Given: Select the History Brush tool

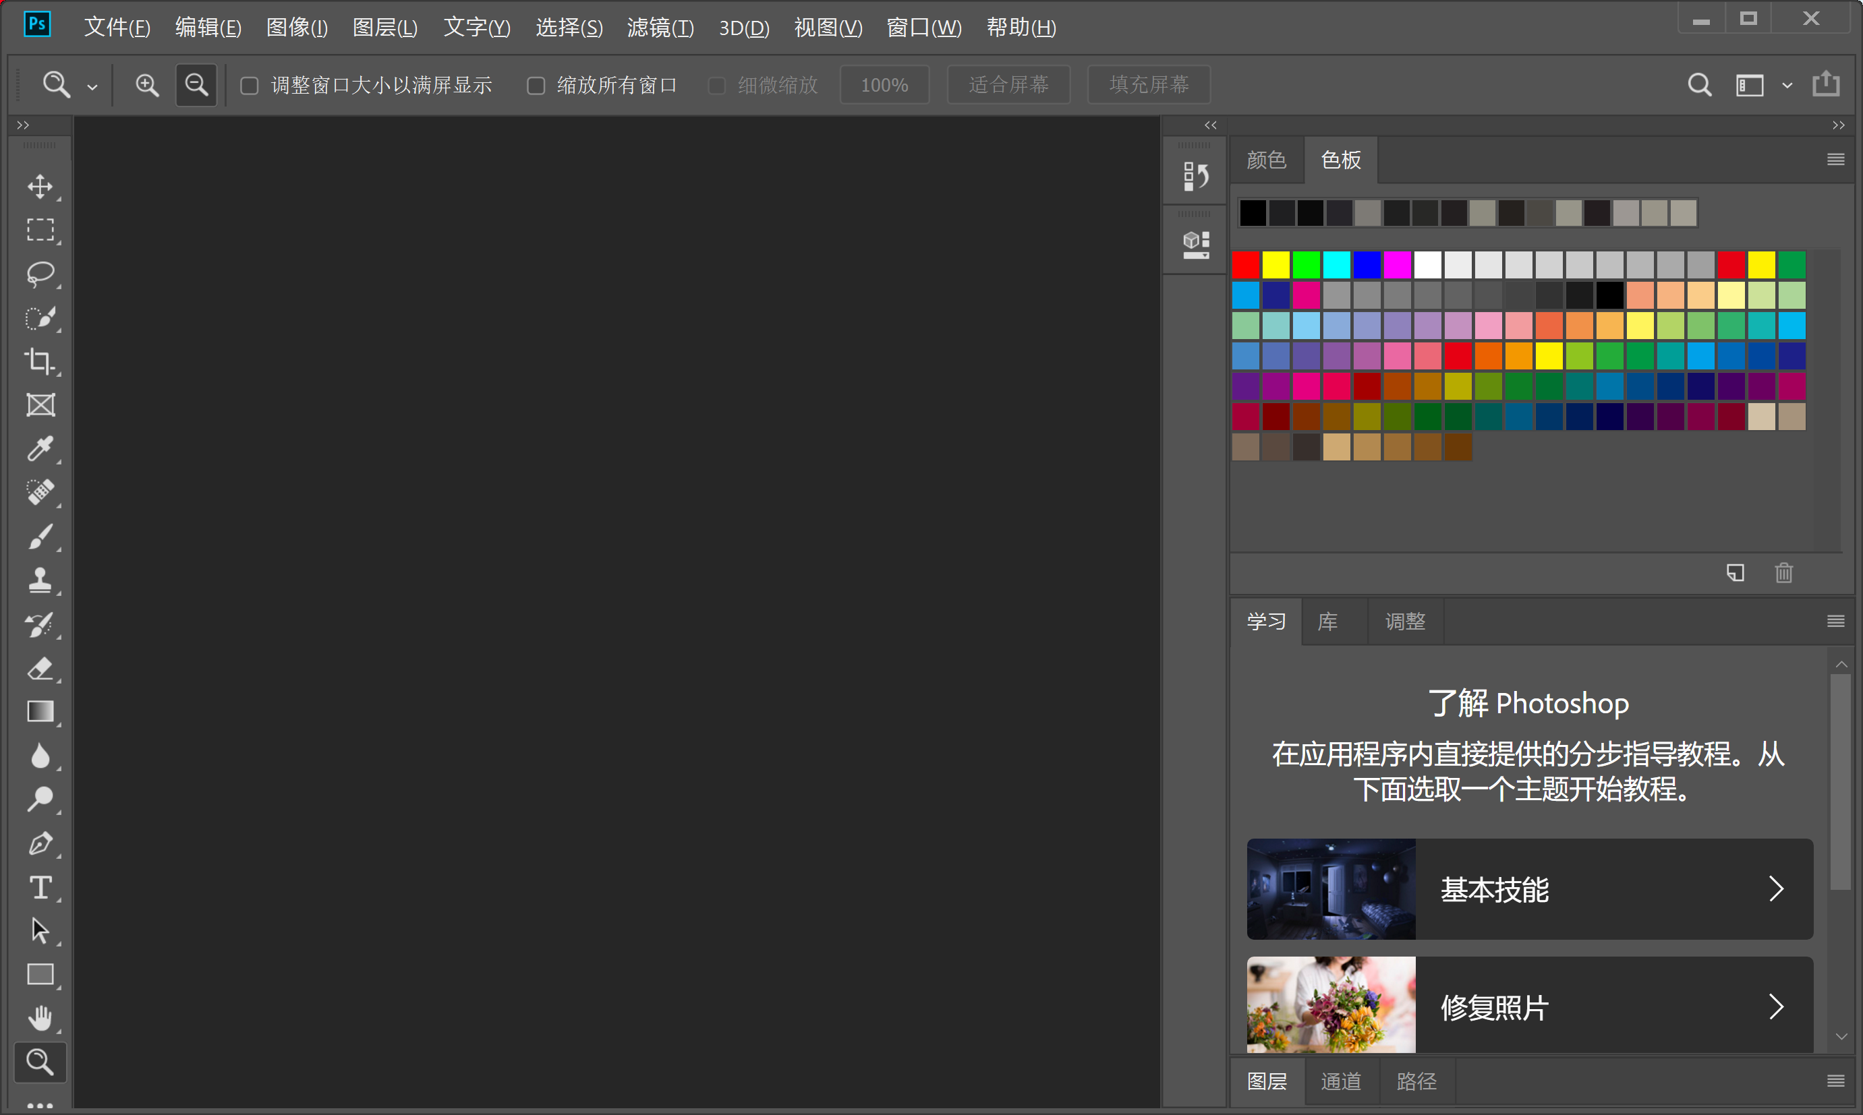Looking at the screenshot, I should pos(40,624).
